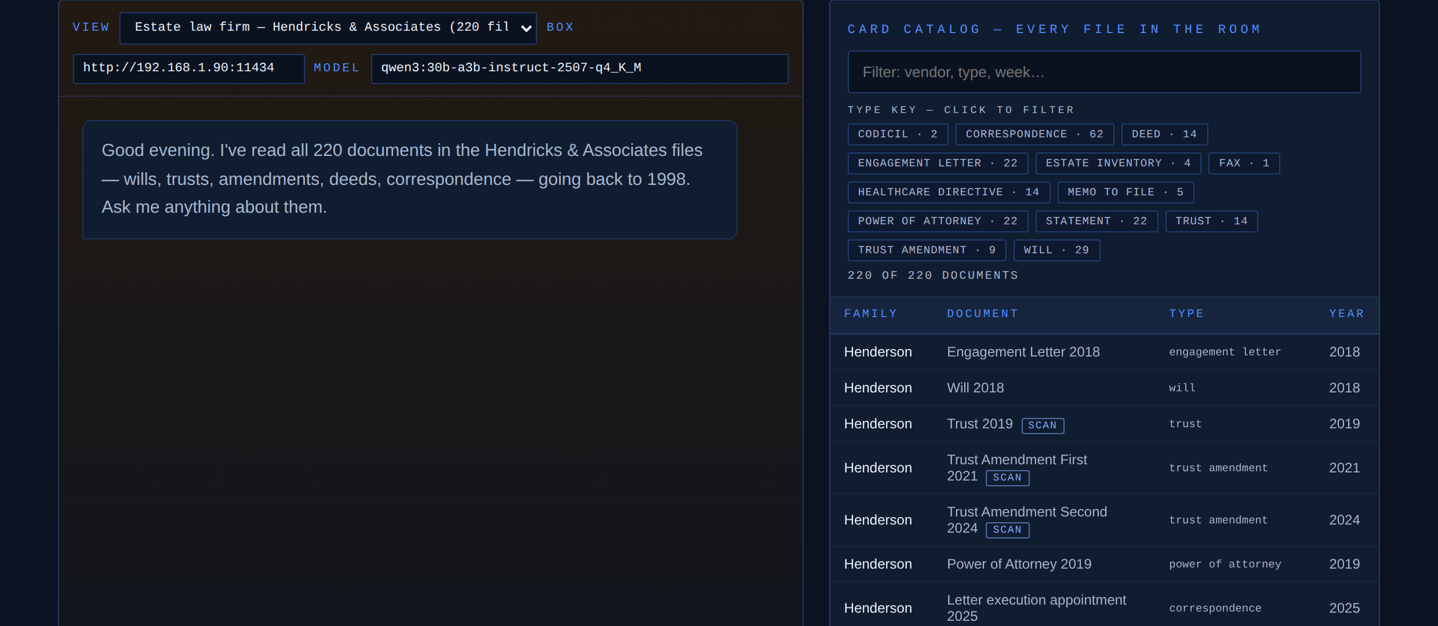
Task: Click year 2025 in Letter execution row
Action: pos(1344,608)
